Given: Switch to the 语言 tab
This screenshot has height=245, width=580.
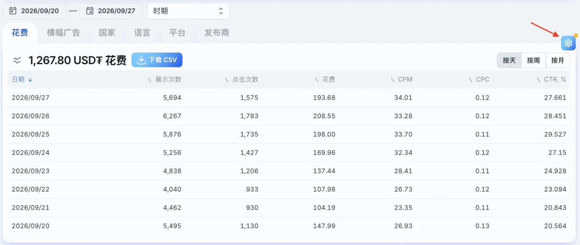Looking at the screenshot, I should (x=142, y=33).
